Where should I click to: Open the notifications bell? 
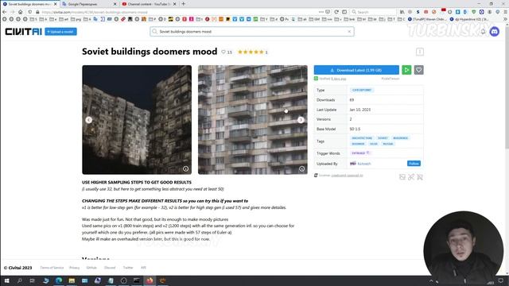click(x=483, y=32)
